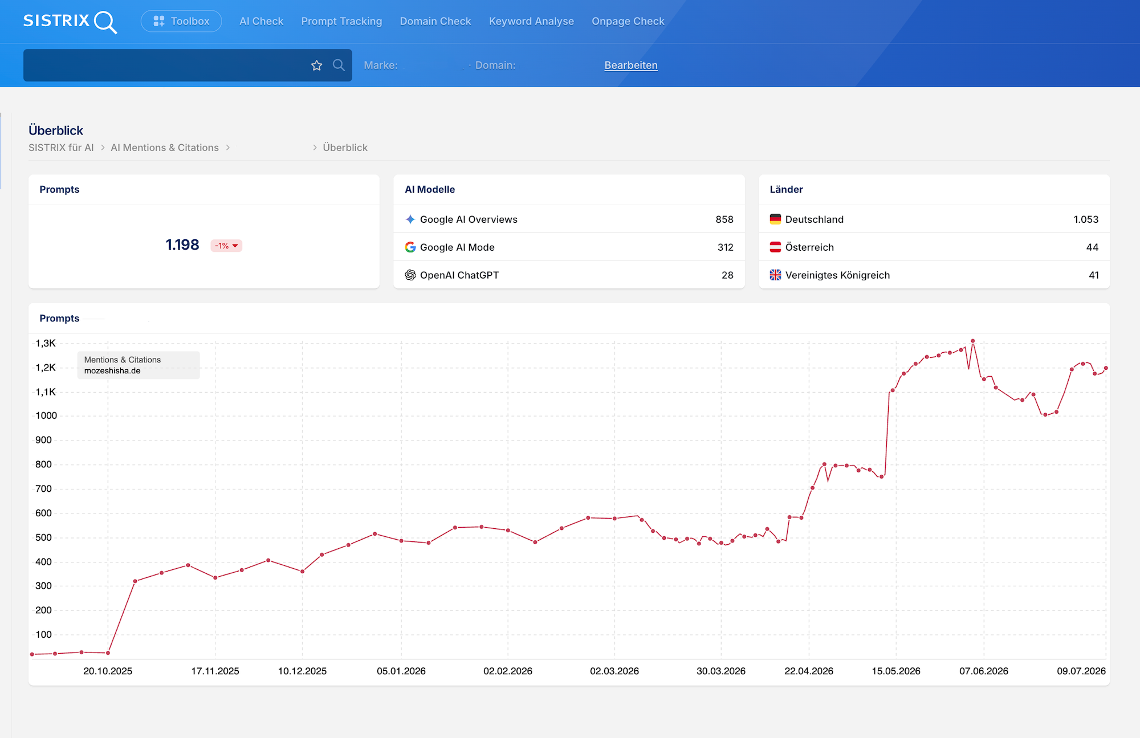Open AI Mentions & Citations breadcrumb
This screenshot has width=1140, height=738.
pyautogui.click(x=165, y=148)
